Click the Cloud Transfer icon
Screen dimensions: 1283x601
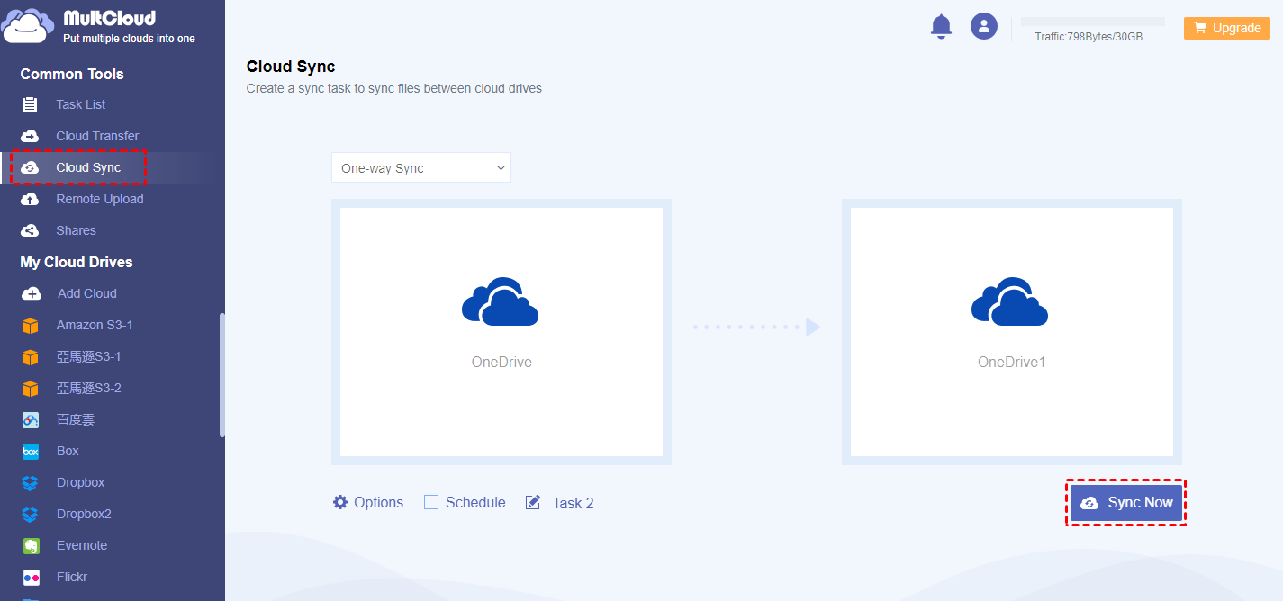[30, 136]
